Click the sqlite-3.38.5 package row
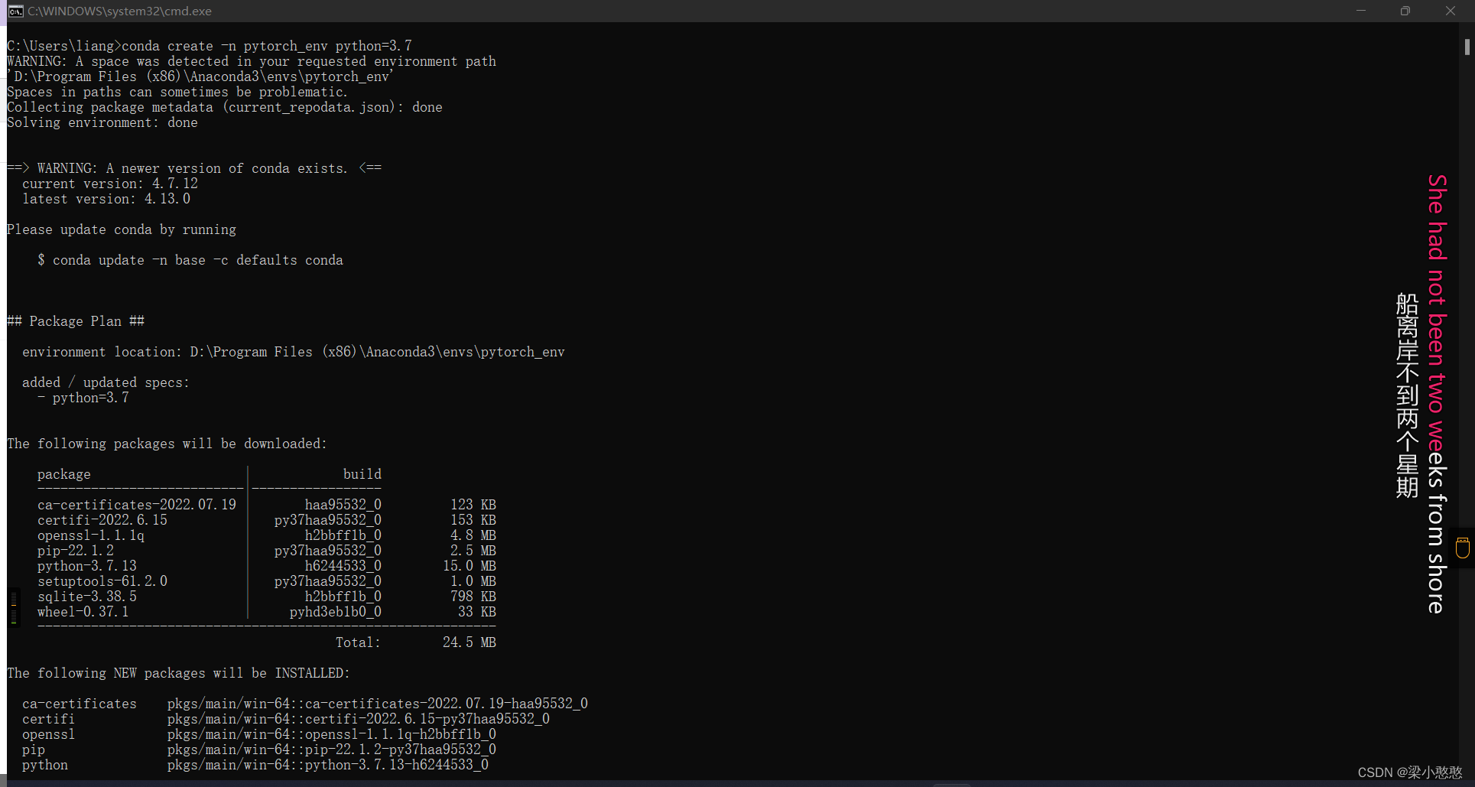The height and width of the screenshot is (787, 1475). [87, 597]
